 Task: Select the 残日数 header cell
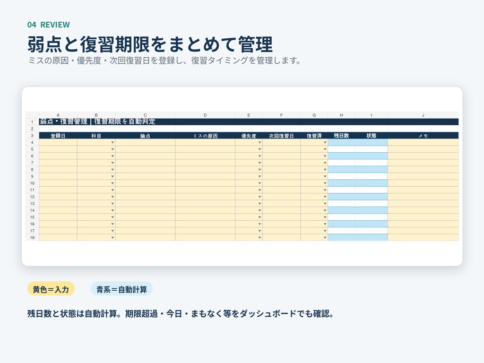pyautogui.click(x=341, y=136)
